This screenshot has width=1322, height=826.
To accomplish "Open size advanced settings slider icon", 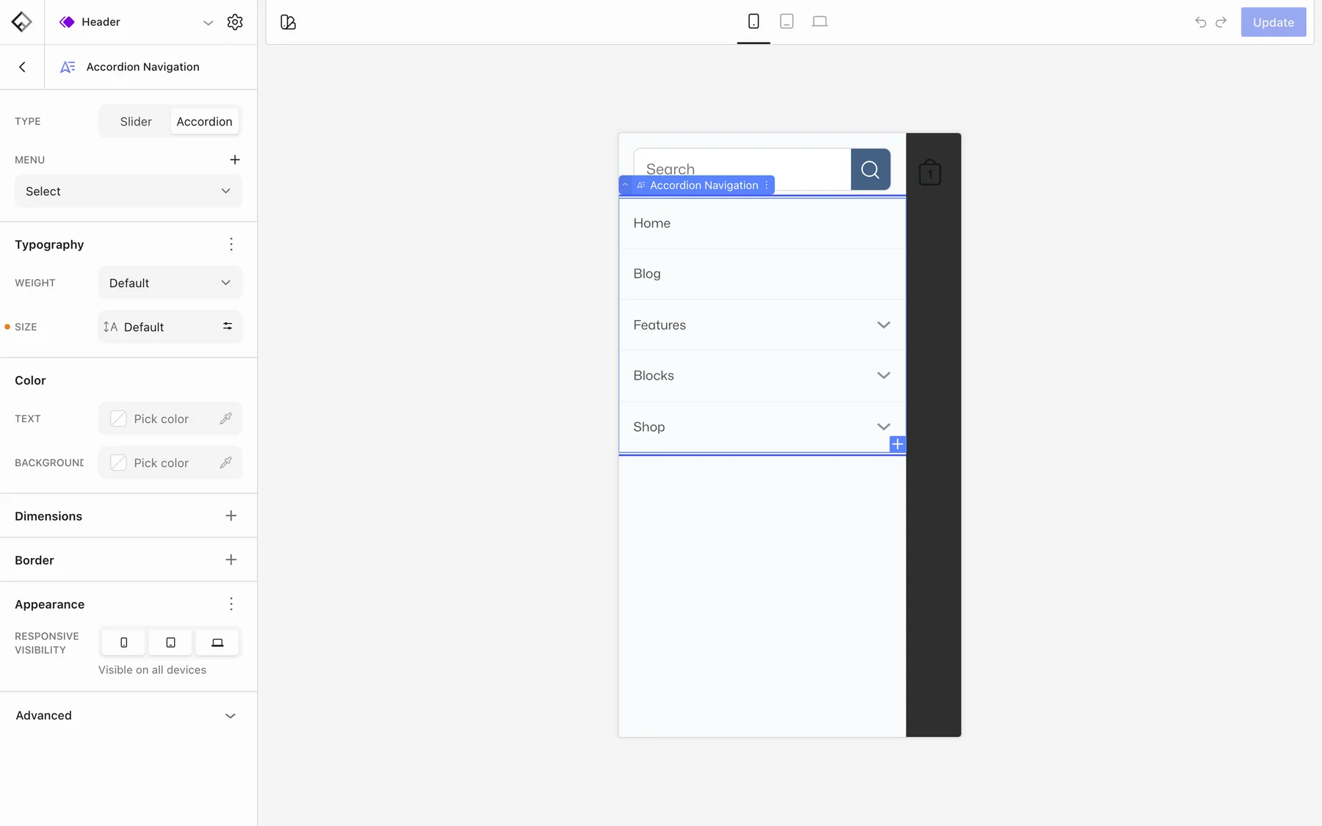I will [228, 326].
